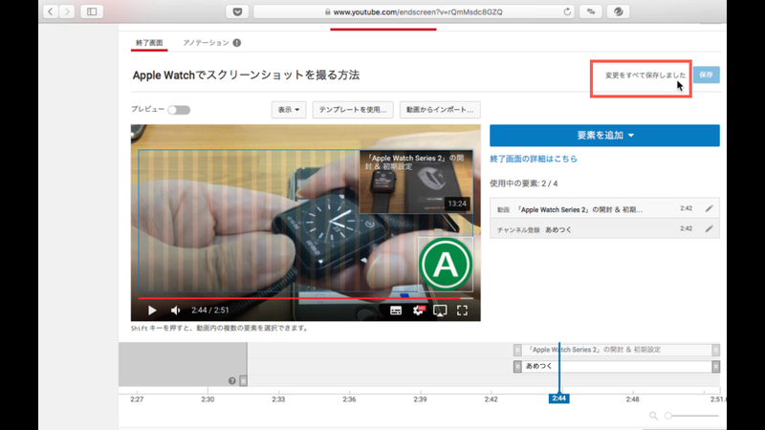Screen dimensions: 765x430
Task: Click the round extension icon in toolbar
Action: 618,11
